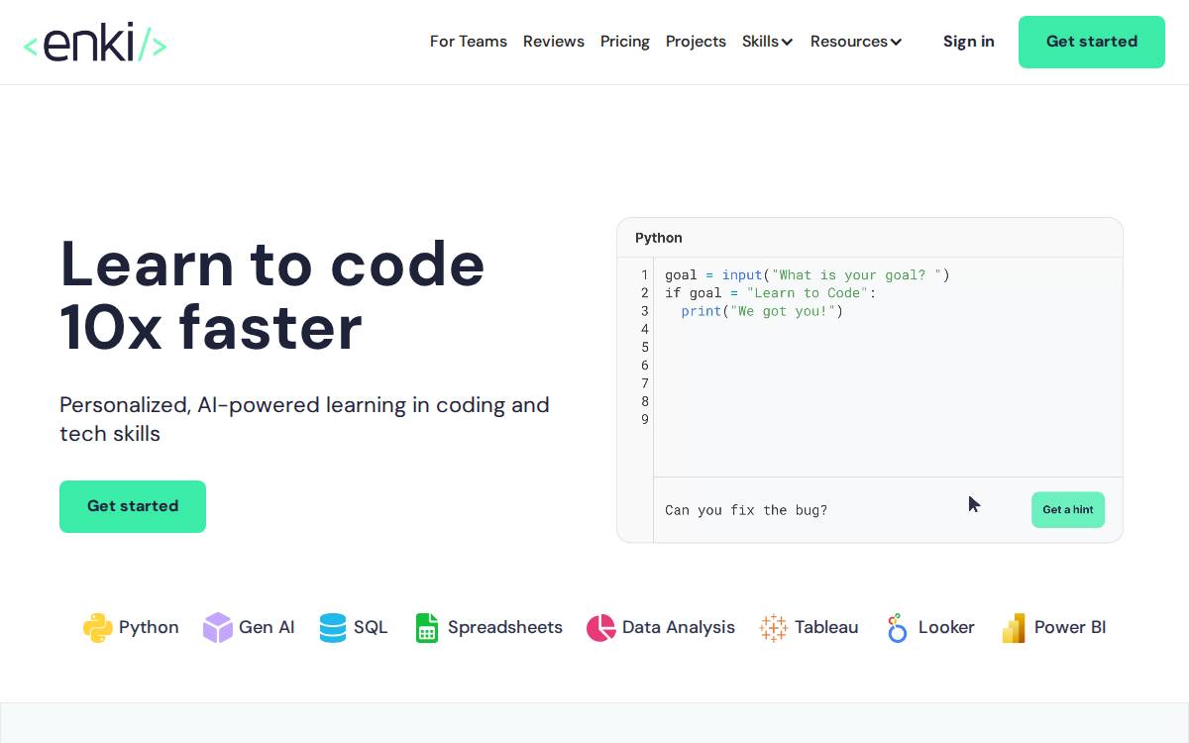Click the 'Can you fix the bug?' prompt

pos(746,510)
